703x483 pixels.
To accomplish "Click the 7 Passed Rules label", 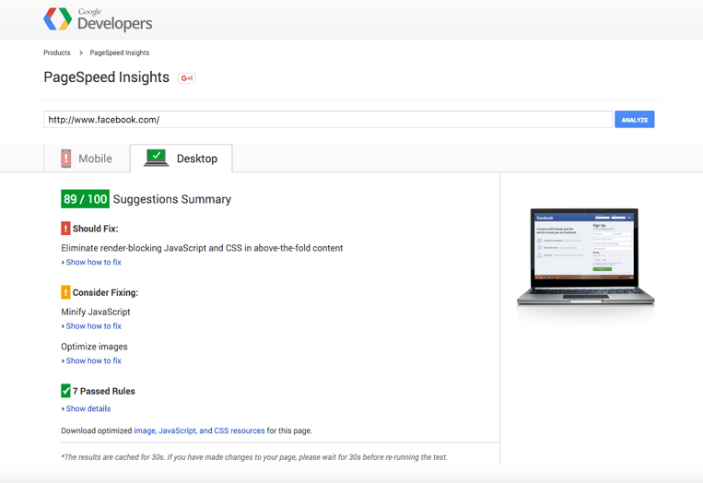I will [103, 391].
